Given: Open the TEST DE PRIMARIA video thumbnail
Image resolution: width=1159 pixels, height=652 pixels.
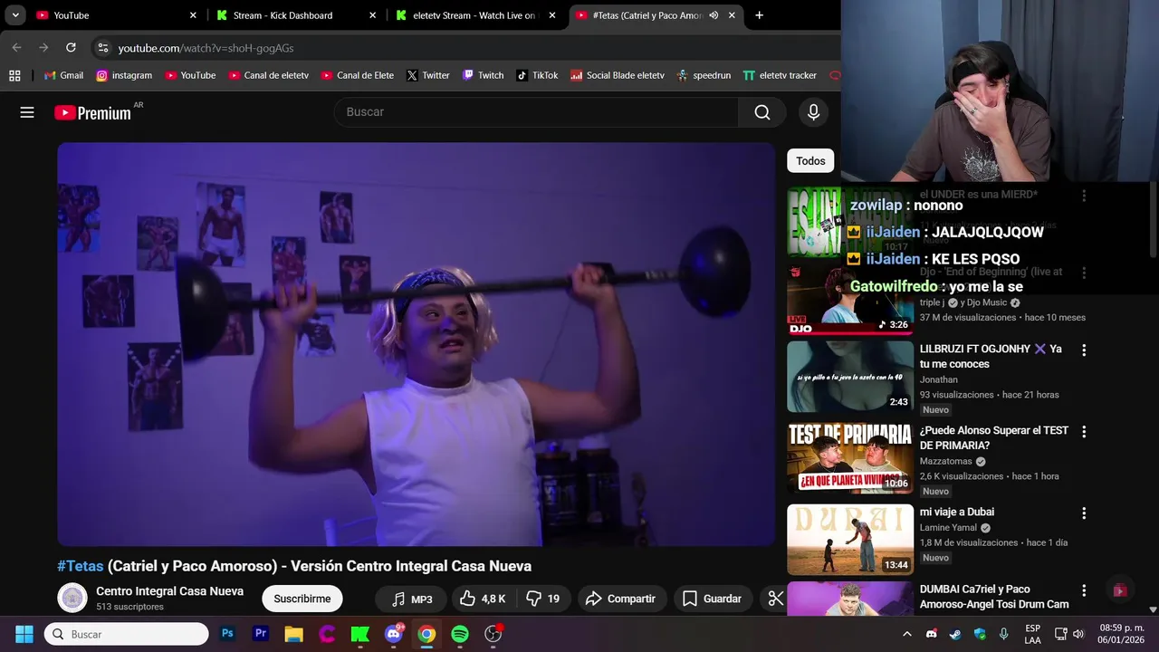Looking at the screenshot, I should click(850, 457).
